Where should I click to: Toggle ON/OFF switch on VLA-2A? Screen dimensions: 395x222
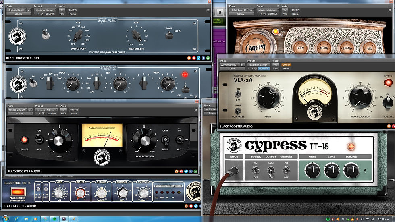click(238, 94)
